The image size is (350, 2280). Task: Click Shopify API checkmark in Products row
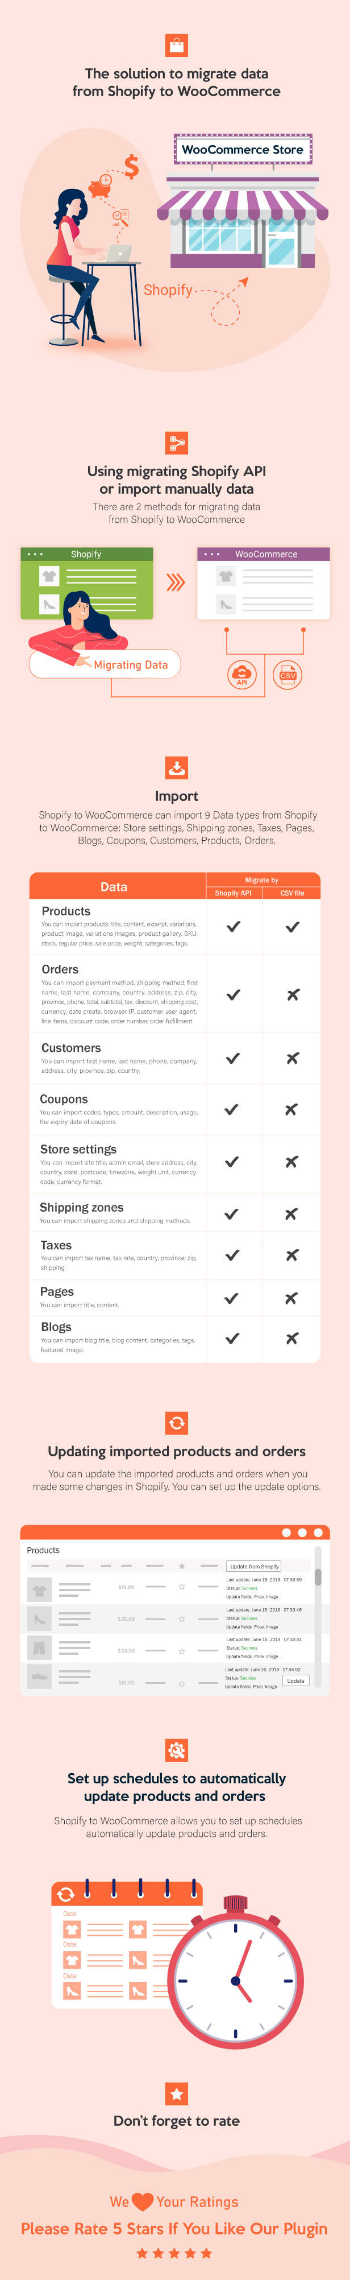click(234, 926)
